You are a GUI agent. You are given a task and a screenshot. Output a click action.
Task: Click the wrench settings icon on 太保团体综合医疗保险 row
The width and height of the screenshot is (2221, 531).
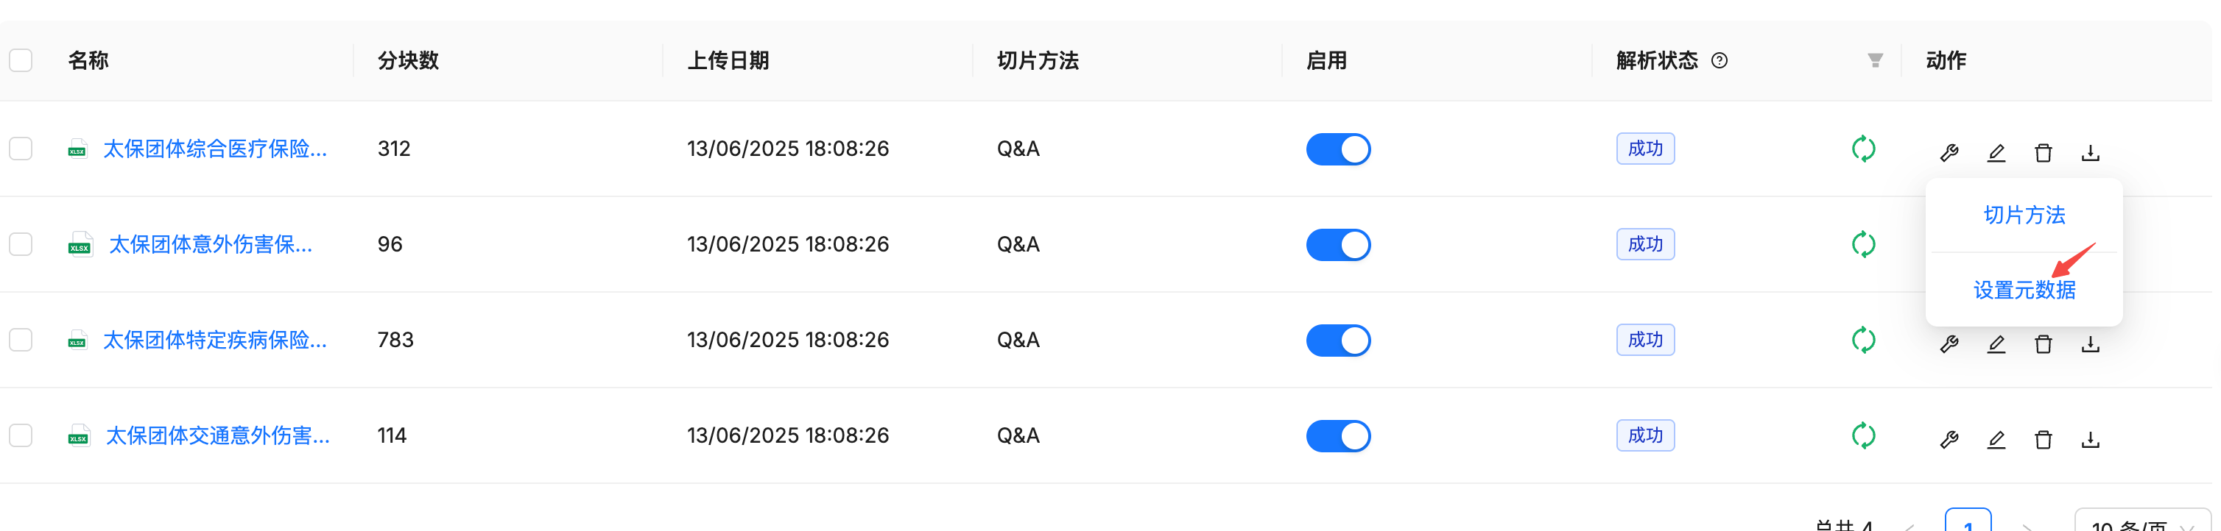(1949, 152)
